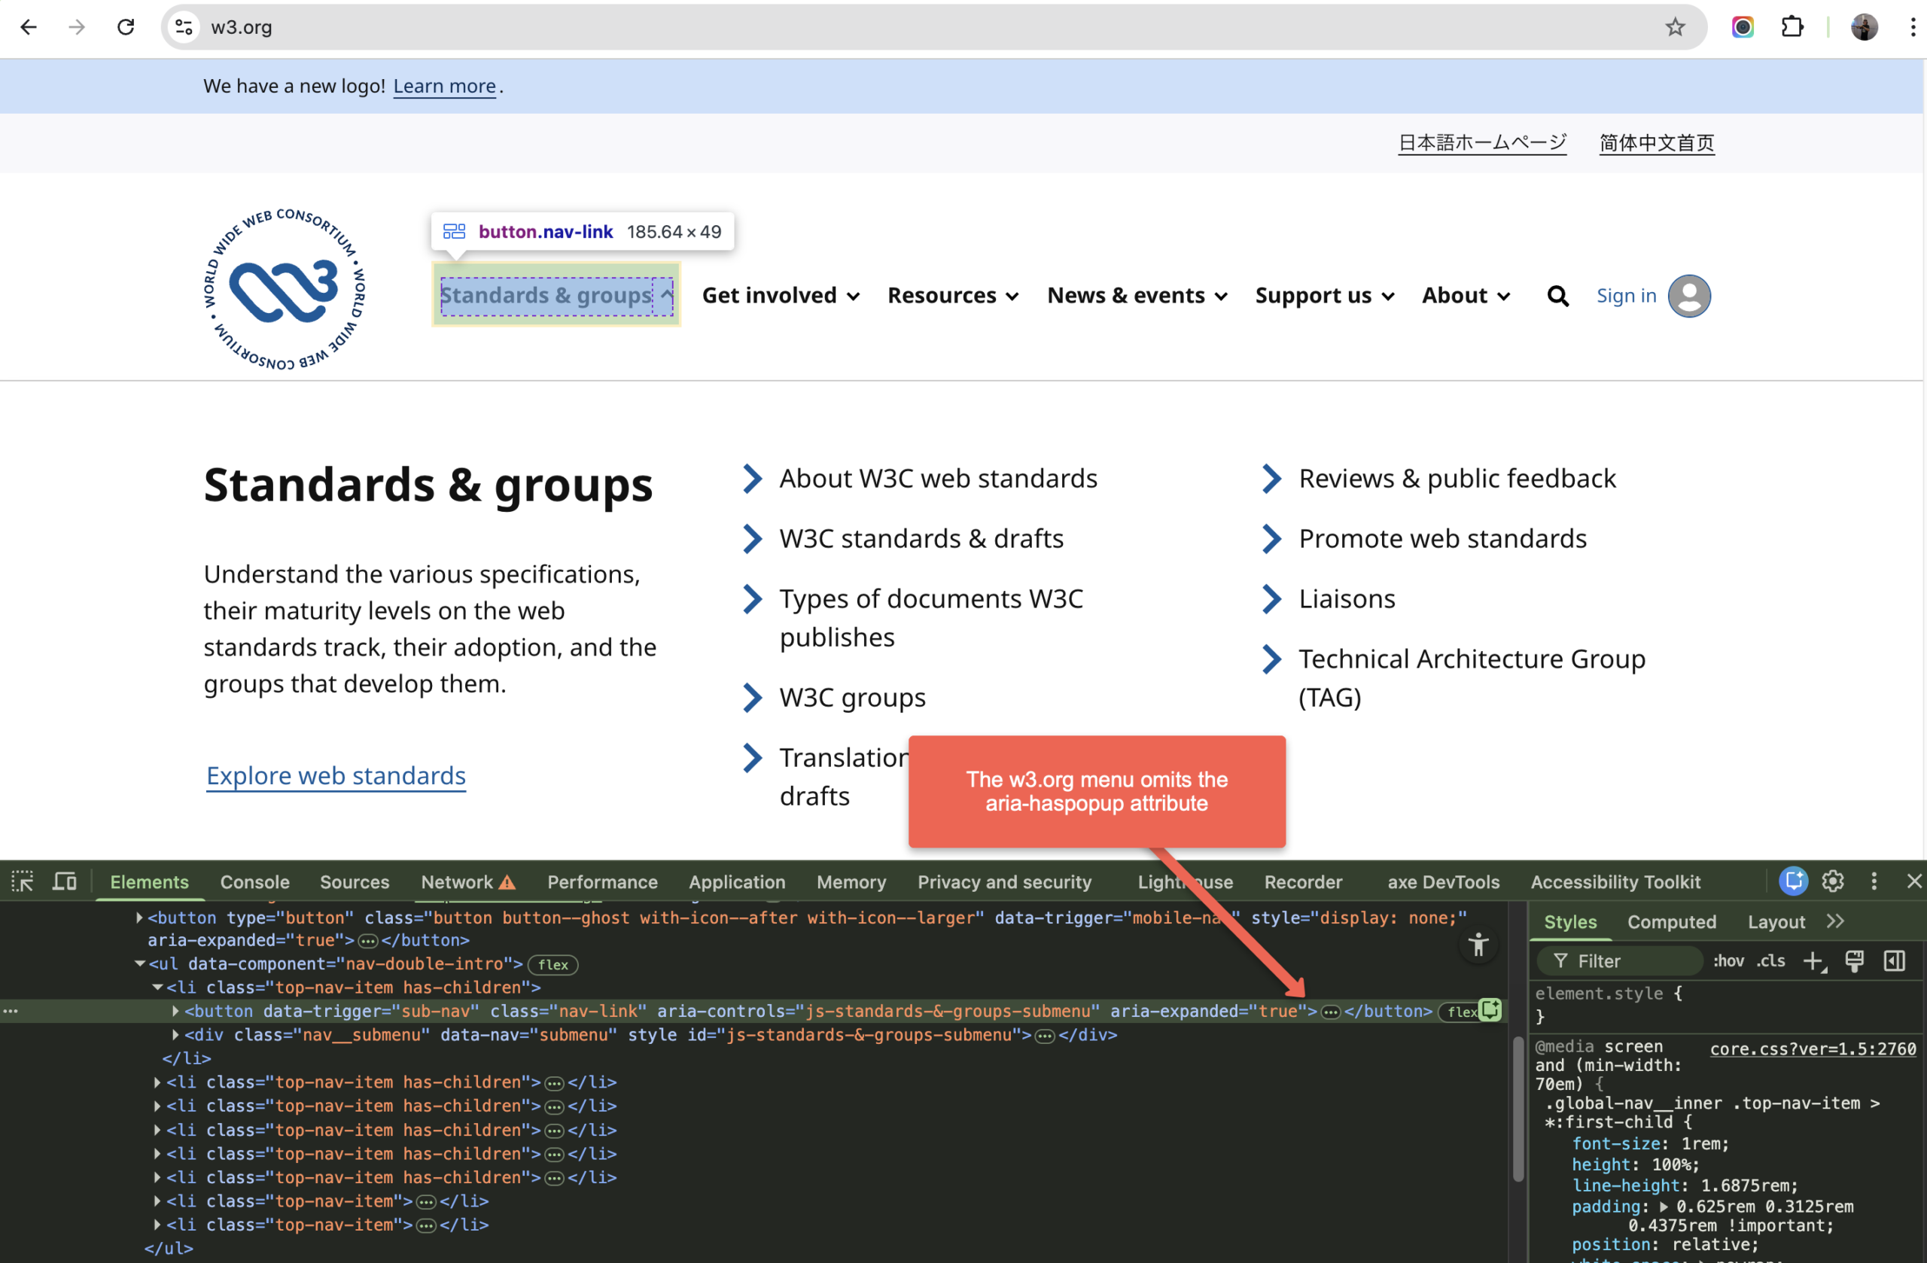Bookmark this page with the star icon
This screenshot has height=1263, width=1927.
coord(1675,26)
